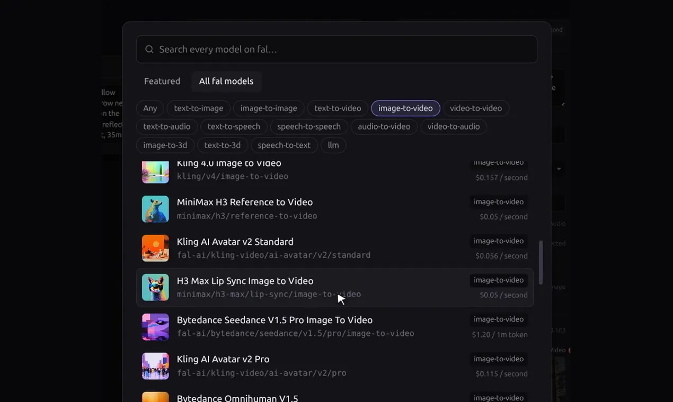Click the H3 Max Lip Sync cat thumbnail
This screenshot has width=673, height=402.
pos(155,287)
